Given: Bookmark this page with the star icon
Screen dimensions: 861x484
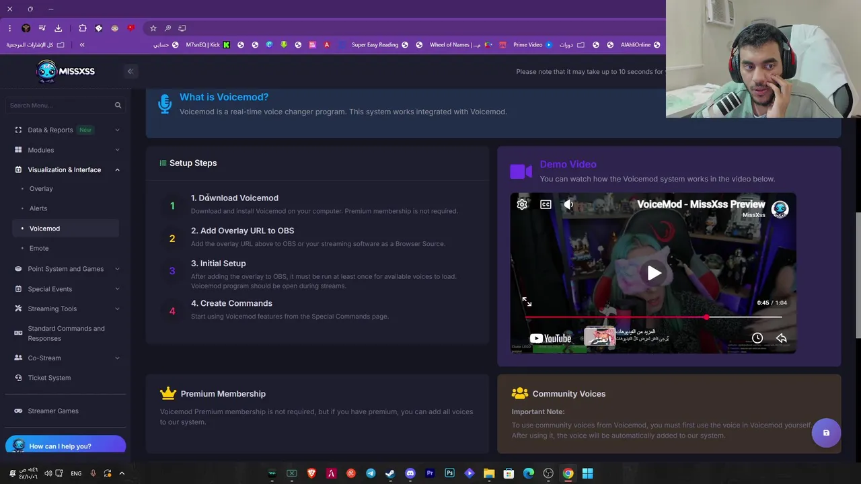Looking at the screenshot, I should 153,28.
